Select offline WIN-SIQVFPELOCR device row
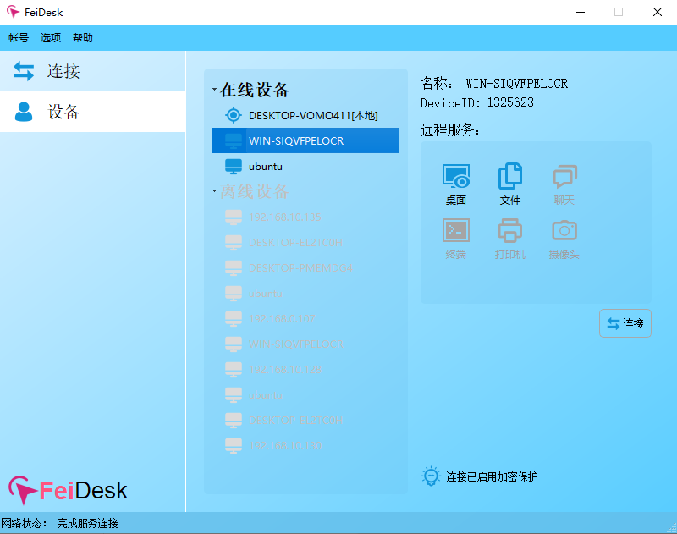This screenshot has width=677, height=534. tap(305, 344)
